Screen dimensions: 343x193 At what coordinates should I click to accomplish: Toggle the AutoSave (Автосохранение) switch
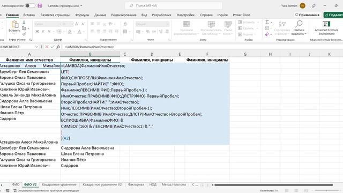coord(30,6)
